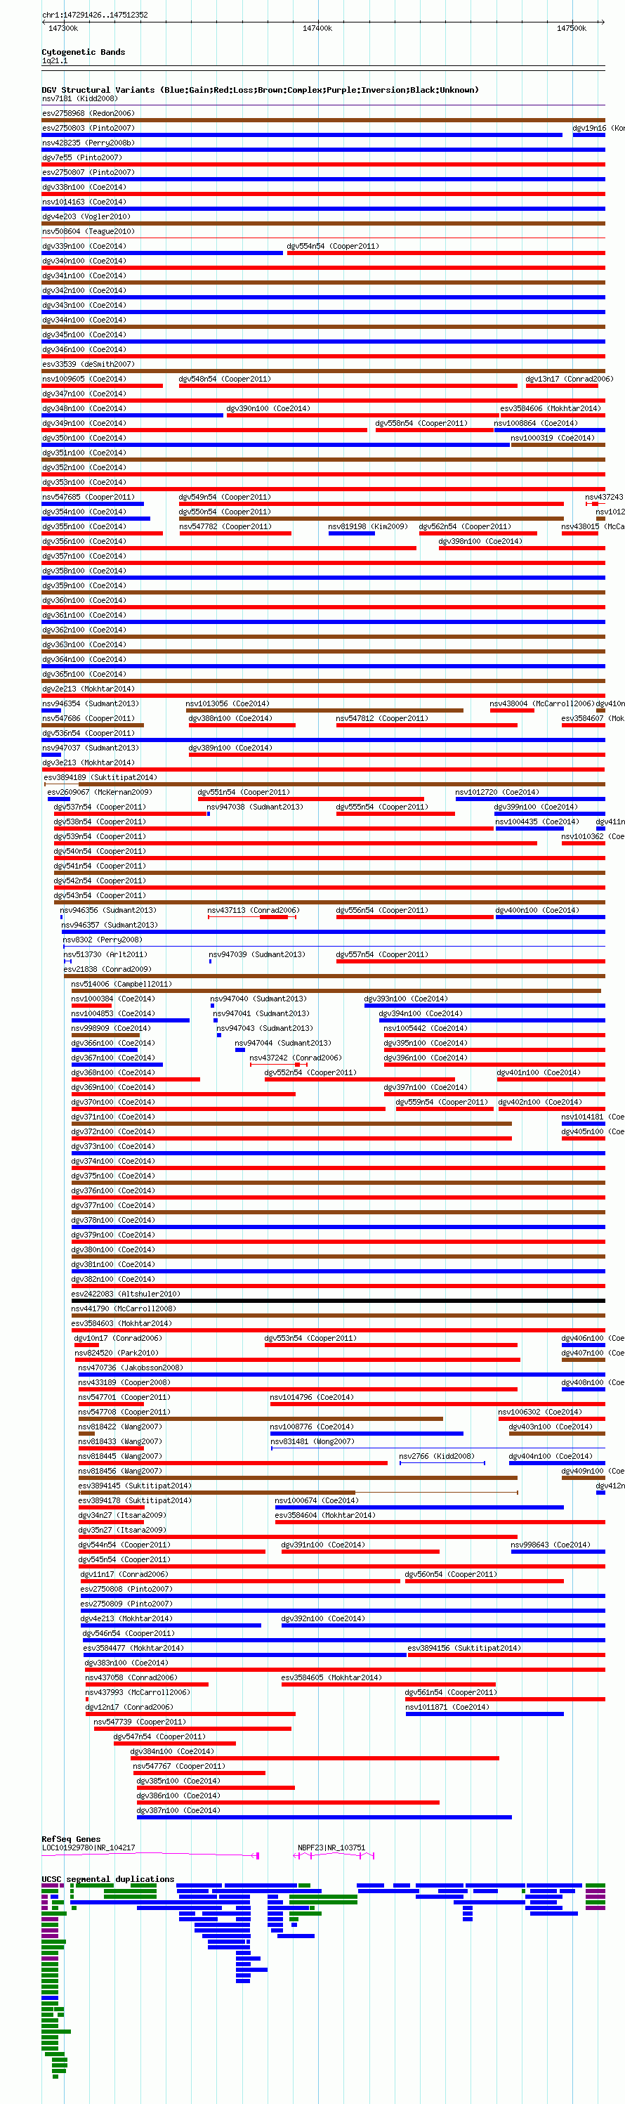Click the dgv390n100 (Coe2014) label
Screen dimensions: 625x2104
click(x=268, y=408)
